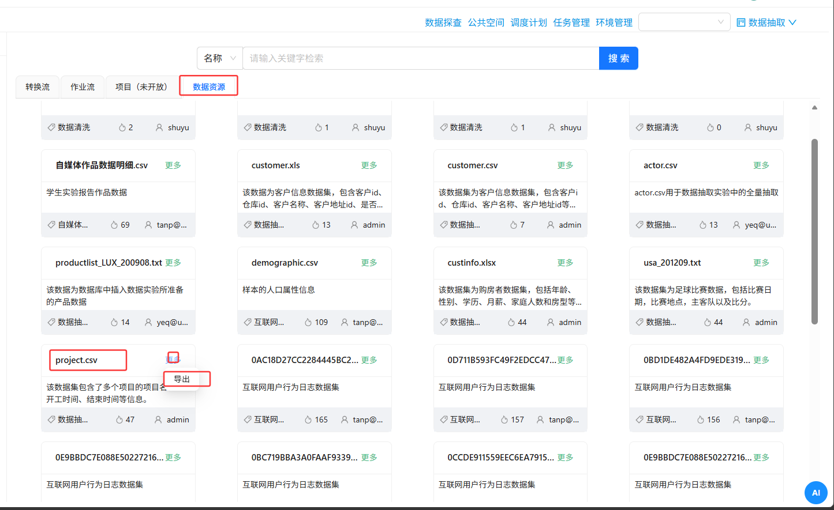The image size is (834, 510).
Task: Click flame icon on customer.xls card
Action: pos(316,225)
